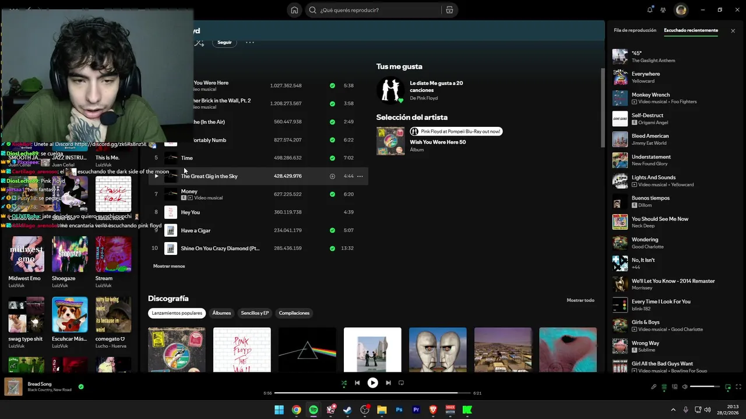The image size is (746, 419).
Task: Select the Álbumes filter
Action: (x=221, y=313)
